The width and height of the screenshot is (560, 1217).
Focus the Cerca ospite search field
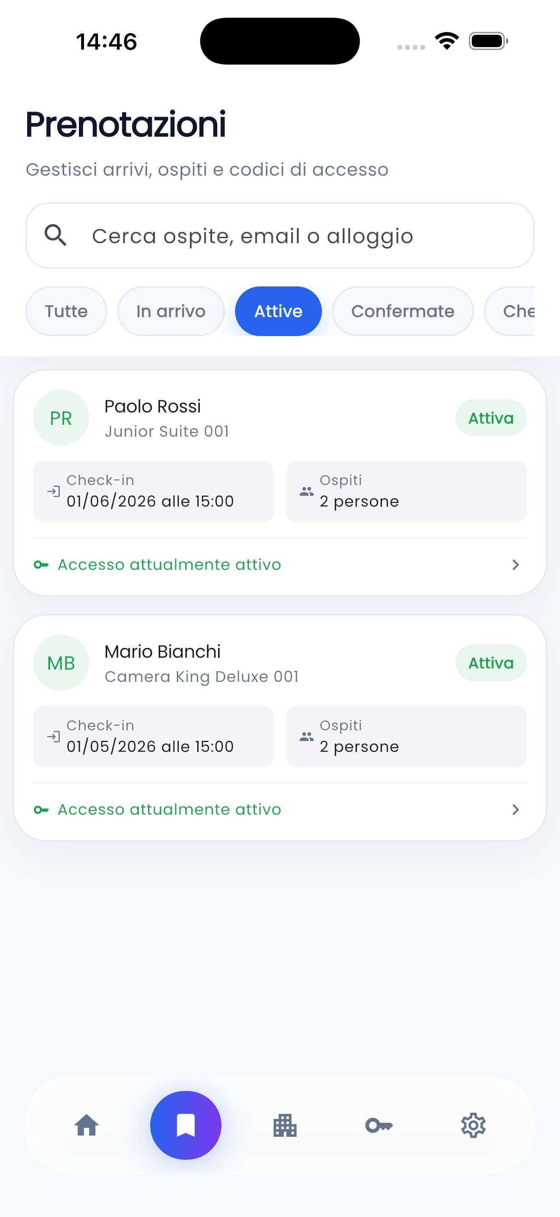280,235
